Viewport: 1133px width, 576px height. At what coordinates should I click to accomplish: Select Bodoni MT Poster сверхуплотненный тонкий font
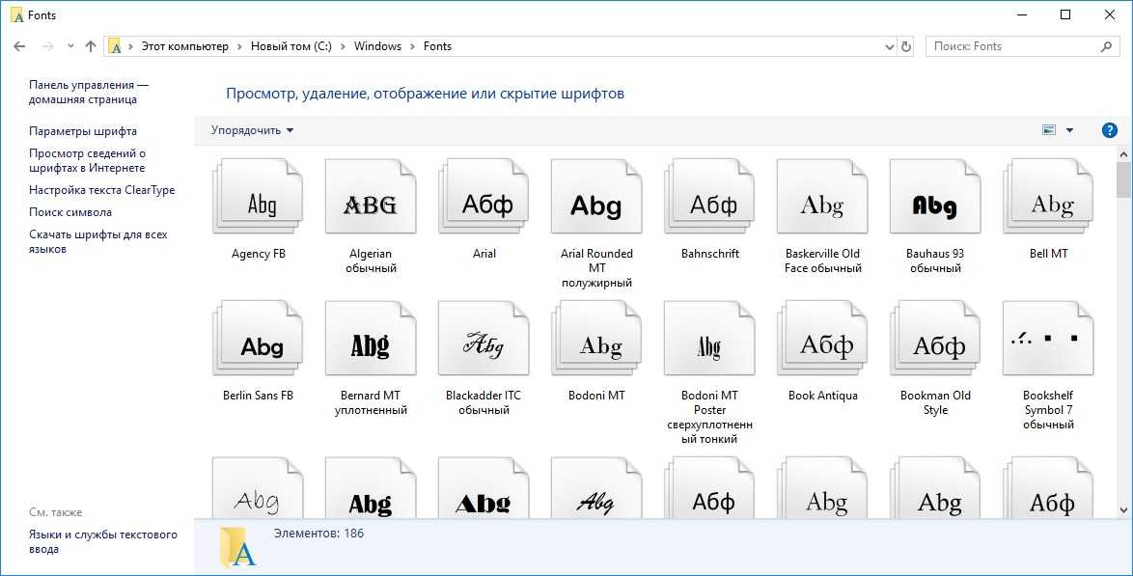[709, 339]
